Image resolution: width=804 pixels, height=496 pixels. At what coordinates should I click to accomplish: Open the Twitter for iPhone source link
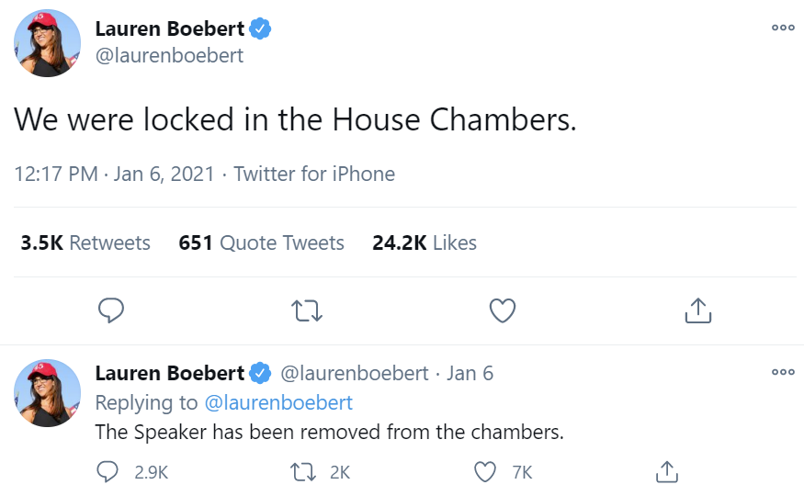click(x=314, y=174)
